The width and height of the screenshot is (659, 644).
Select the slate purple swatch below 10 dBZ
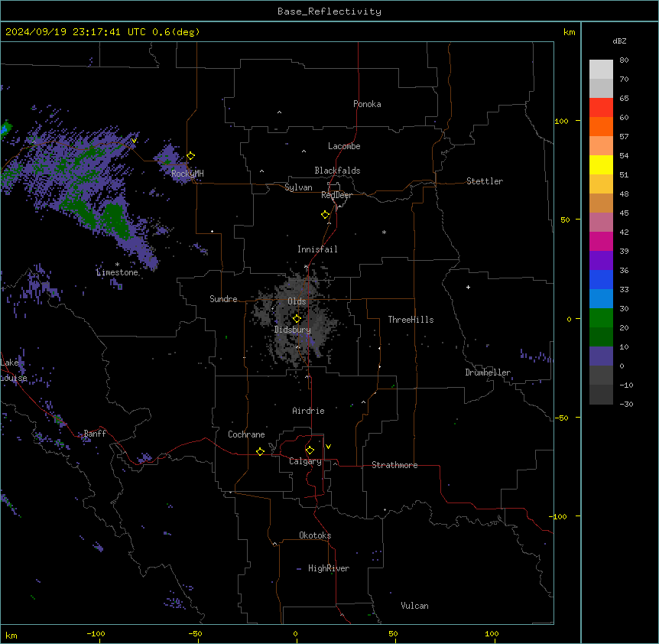[x=601, y=356]
